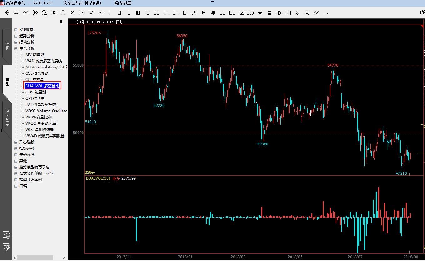
Task: Expand the K线形态 tree node
Action: click(16, 30)
